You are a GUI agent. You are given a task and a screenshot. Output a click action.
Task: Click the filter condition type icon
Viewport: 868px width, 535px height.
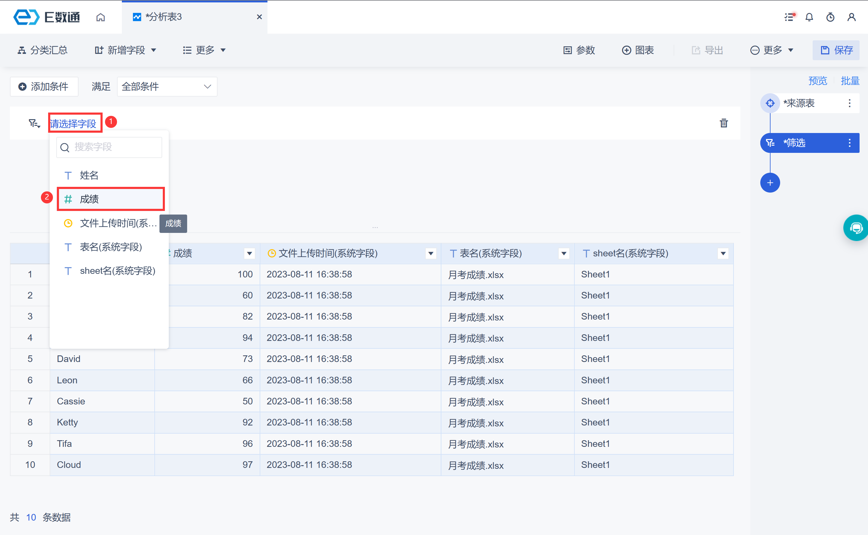coord(34,123)
